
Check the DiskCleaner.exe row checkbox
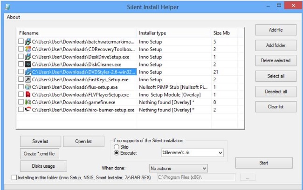pos(21,64)
